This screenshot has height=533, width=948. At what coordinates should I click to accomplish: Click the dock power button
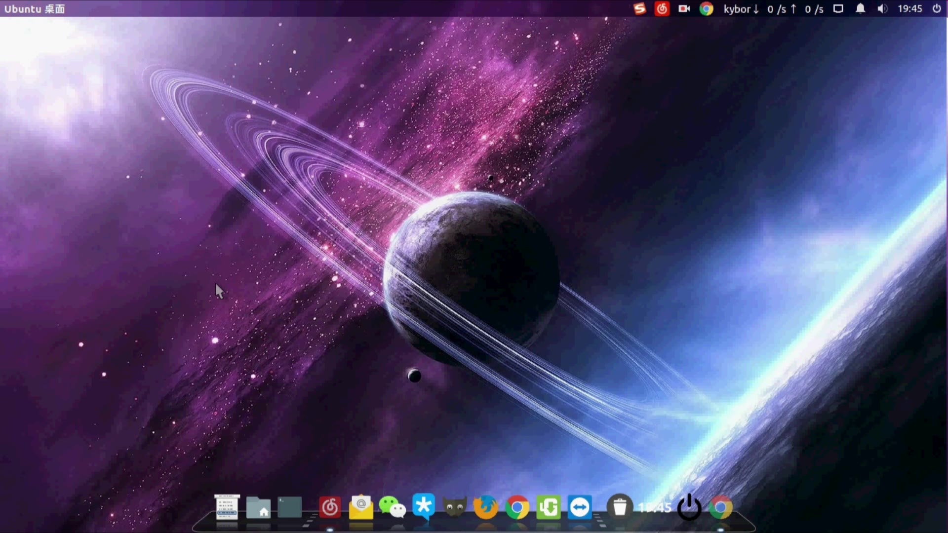click(689, 507)
